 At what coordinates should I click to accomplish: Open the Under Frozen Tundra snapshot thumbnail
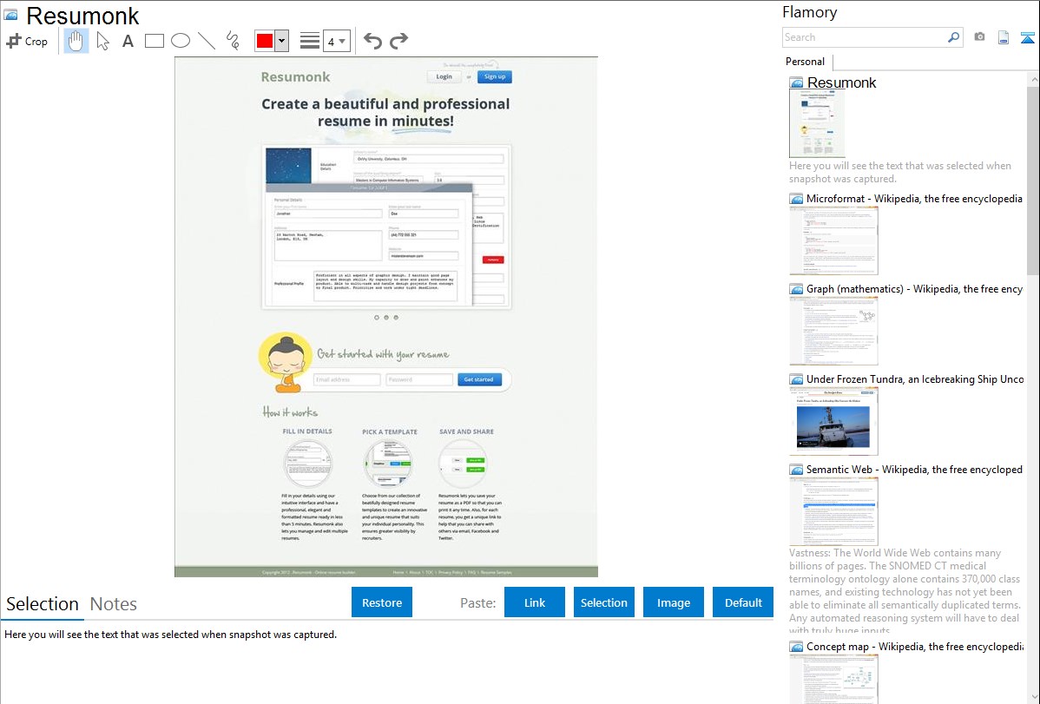[x=833, y=421]
